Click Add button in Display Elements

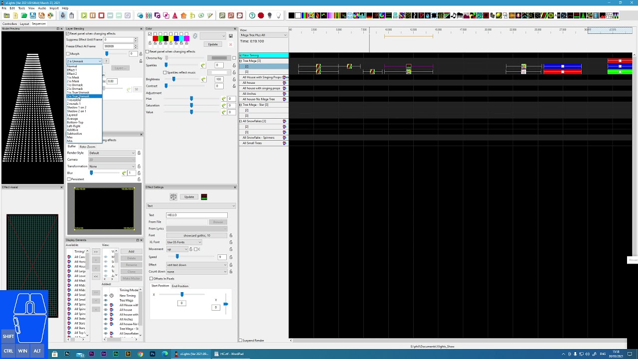[x=131, y=252]
